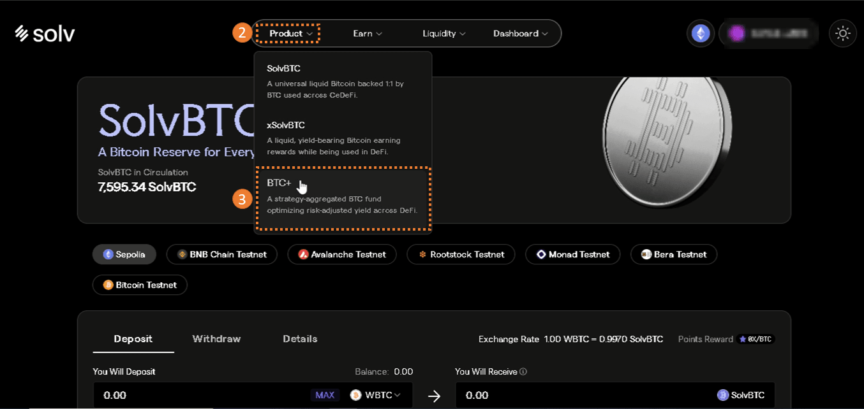The image size is (864, 409).
Task: Select Monad Testnet network
Action: click(572, 254)
